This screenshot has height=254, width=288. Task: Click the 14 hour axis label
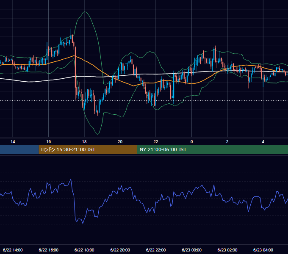tap(13, 142)
